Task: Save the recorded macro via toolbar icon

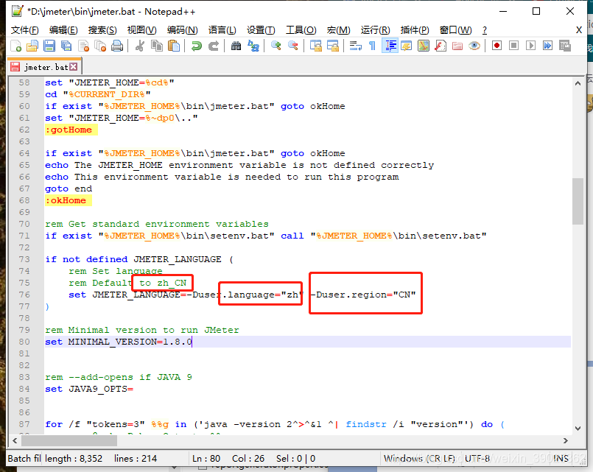Action: point(564,46)
